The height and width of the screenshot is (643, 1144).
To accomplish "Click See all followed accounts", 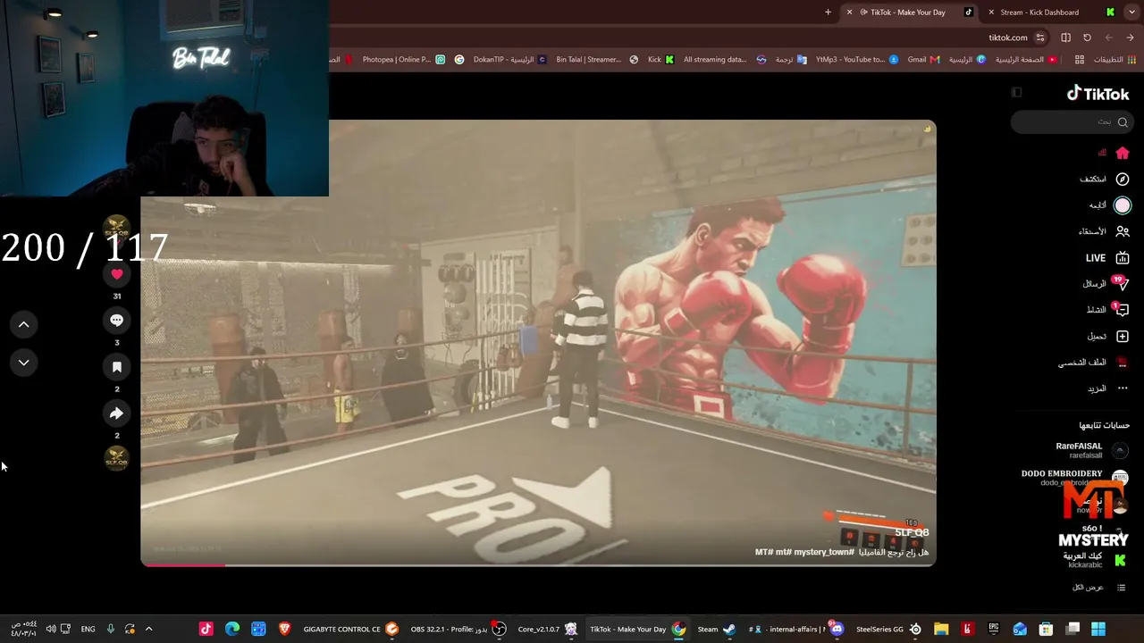I will [1099, 588].
